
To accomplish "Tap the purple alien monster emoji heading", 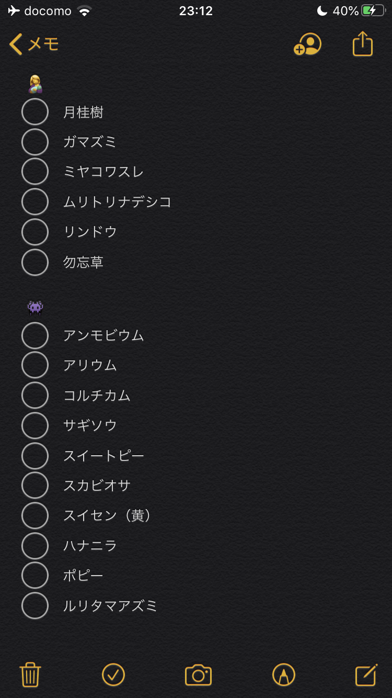I will click(x=35, y=307).
